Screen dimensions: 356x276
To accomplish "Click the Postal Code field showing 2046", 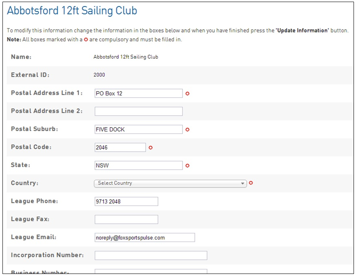I will pos(120,147).
